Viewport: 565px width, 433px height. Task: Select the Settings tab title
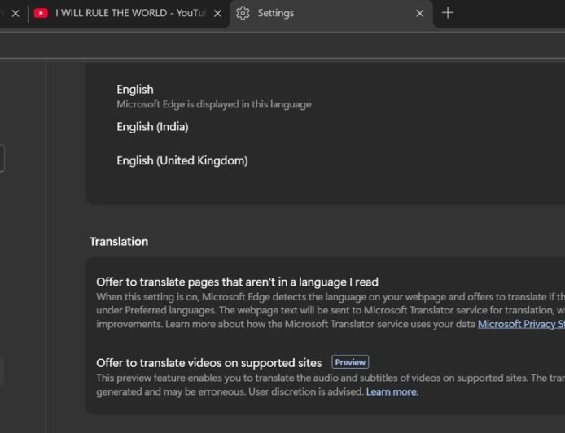coord(276,14)
